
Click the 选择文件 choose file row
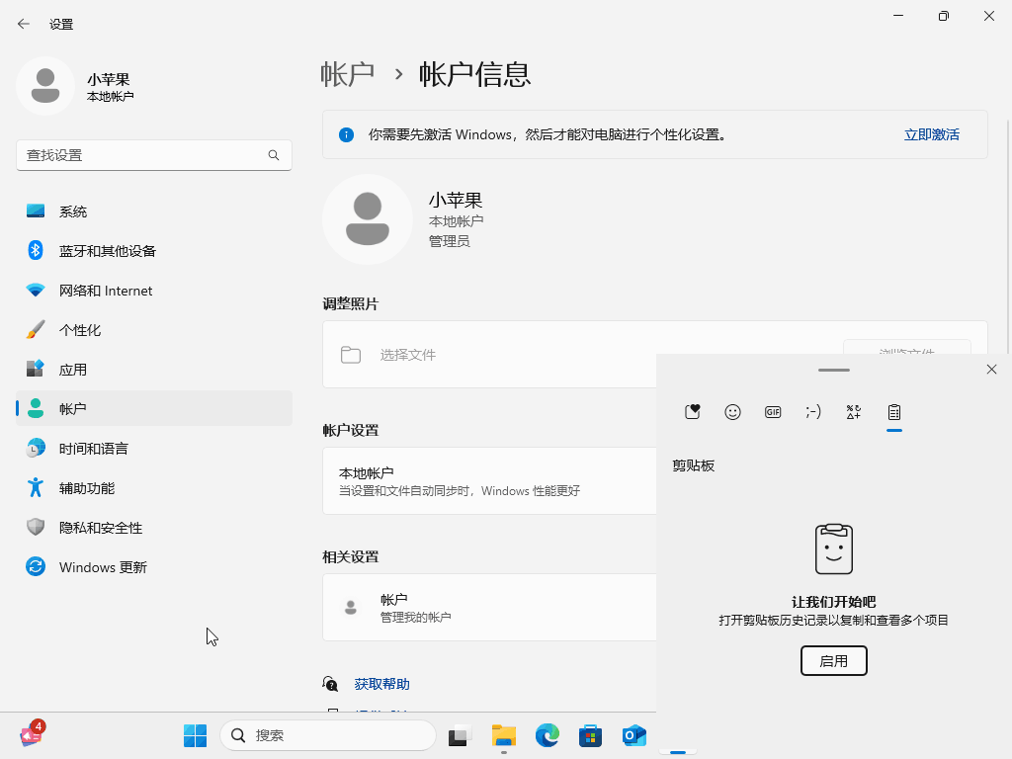point(489,355)
